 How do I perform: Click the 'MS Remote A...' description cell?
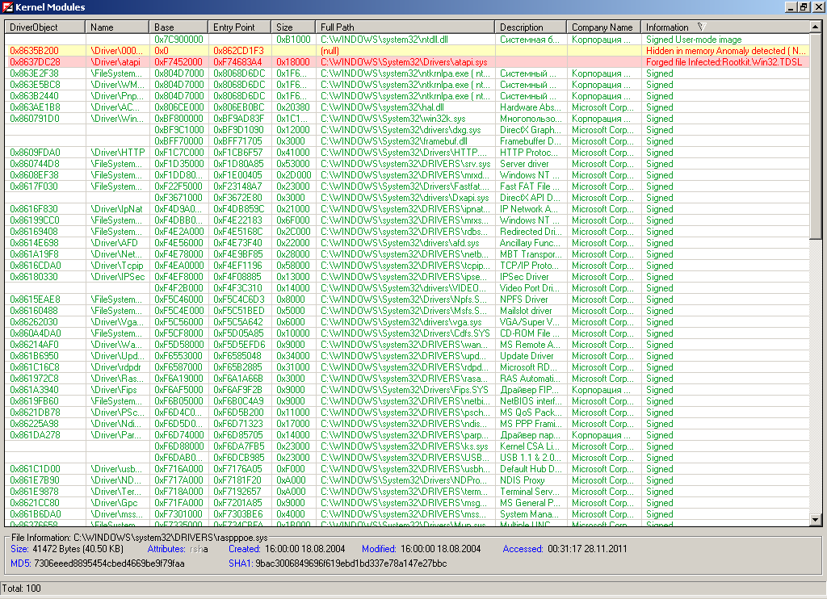[x=530, y=345]
